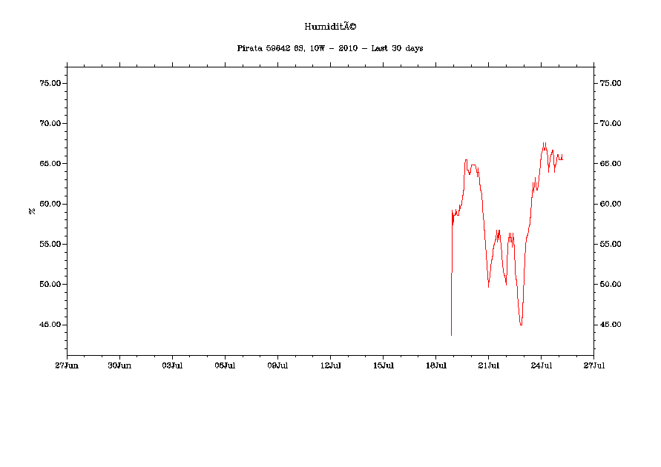This screenshot has width=661, height=467.
Task: Click the red curve's highest peak near 24Jul
Action: [544, 143]
